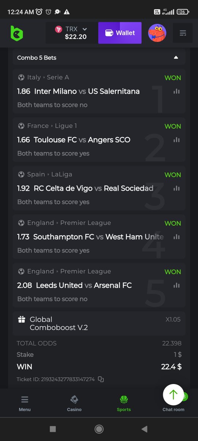
Task: Copy the Ticket ID
Action: tap(101, 379)
